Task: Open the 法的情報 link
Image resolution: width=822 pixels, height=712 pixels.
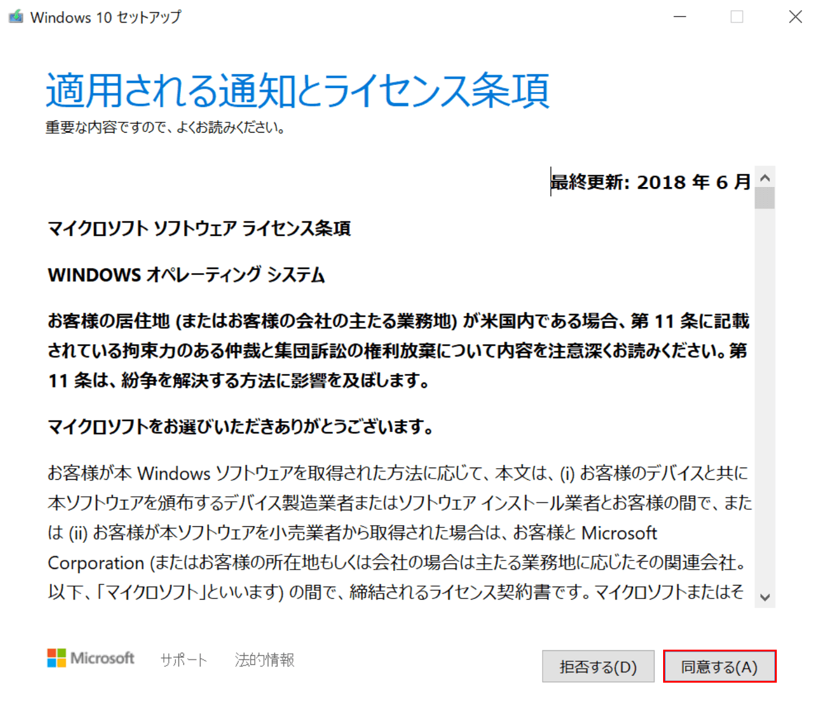Action: tap(265, 660)
